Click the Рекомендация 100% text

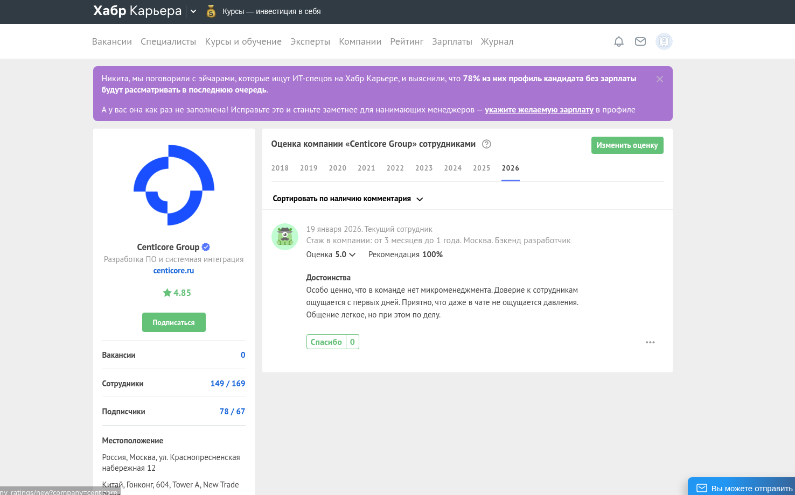coord(406,254)
